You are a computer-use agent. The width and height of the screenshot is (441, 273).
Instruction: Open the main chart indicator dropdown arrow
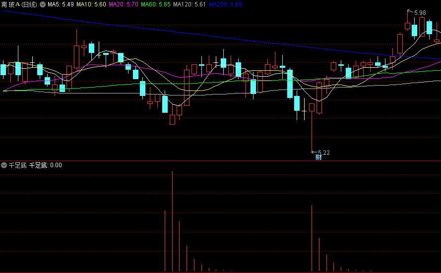tap(43, 4)
